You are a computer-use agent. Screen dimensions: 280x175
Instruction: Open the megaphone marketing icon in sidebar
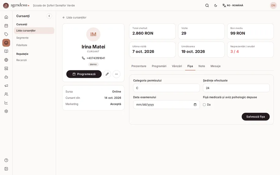tap(6, 86)
